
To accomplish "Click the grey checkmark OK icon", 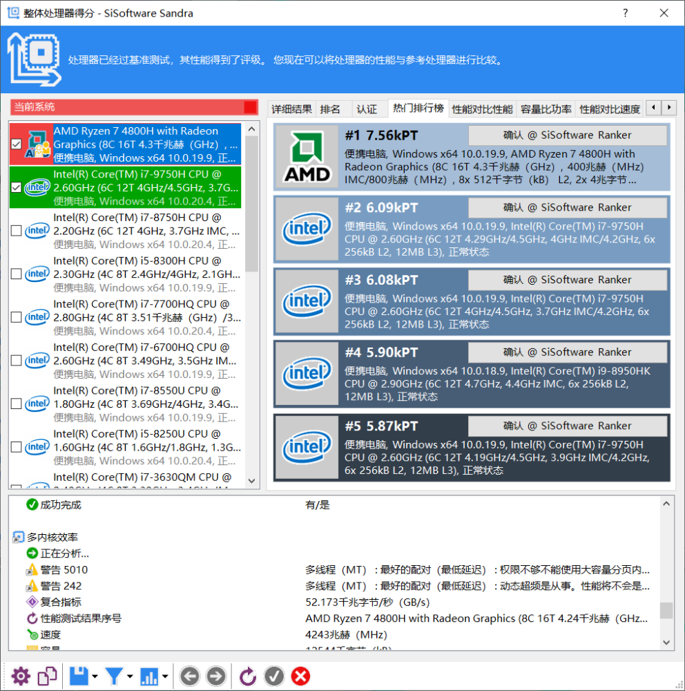I will [274, 676].
